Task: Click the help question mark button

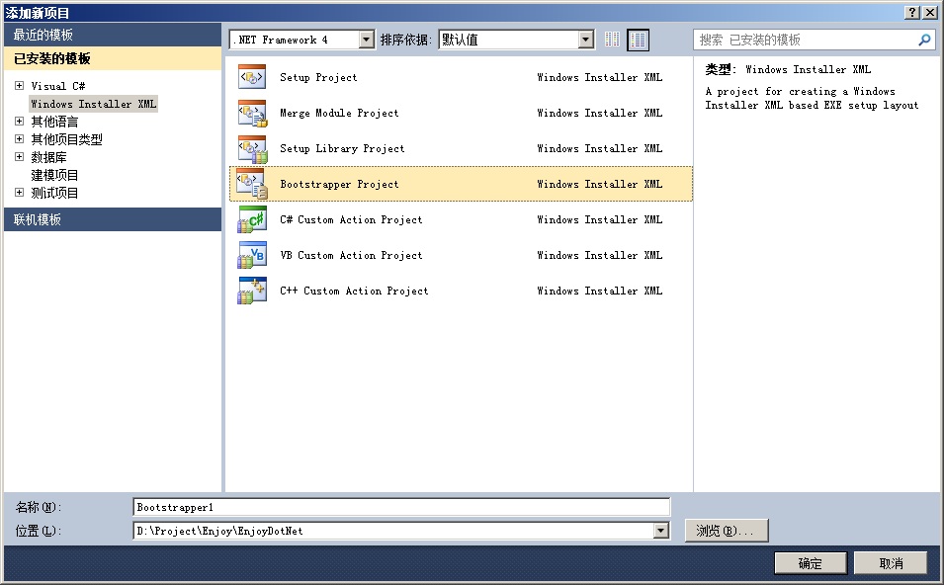Action: click(912, 12)
